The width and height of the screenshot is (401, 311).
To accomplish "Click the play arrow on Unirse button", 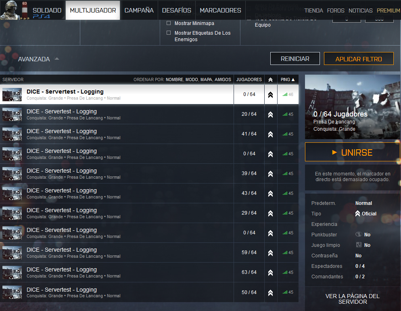I will pyautogui.click(x=334, y=152).
